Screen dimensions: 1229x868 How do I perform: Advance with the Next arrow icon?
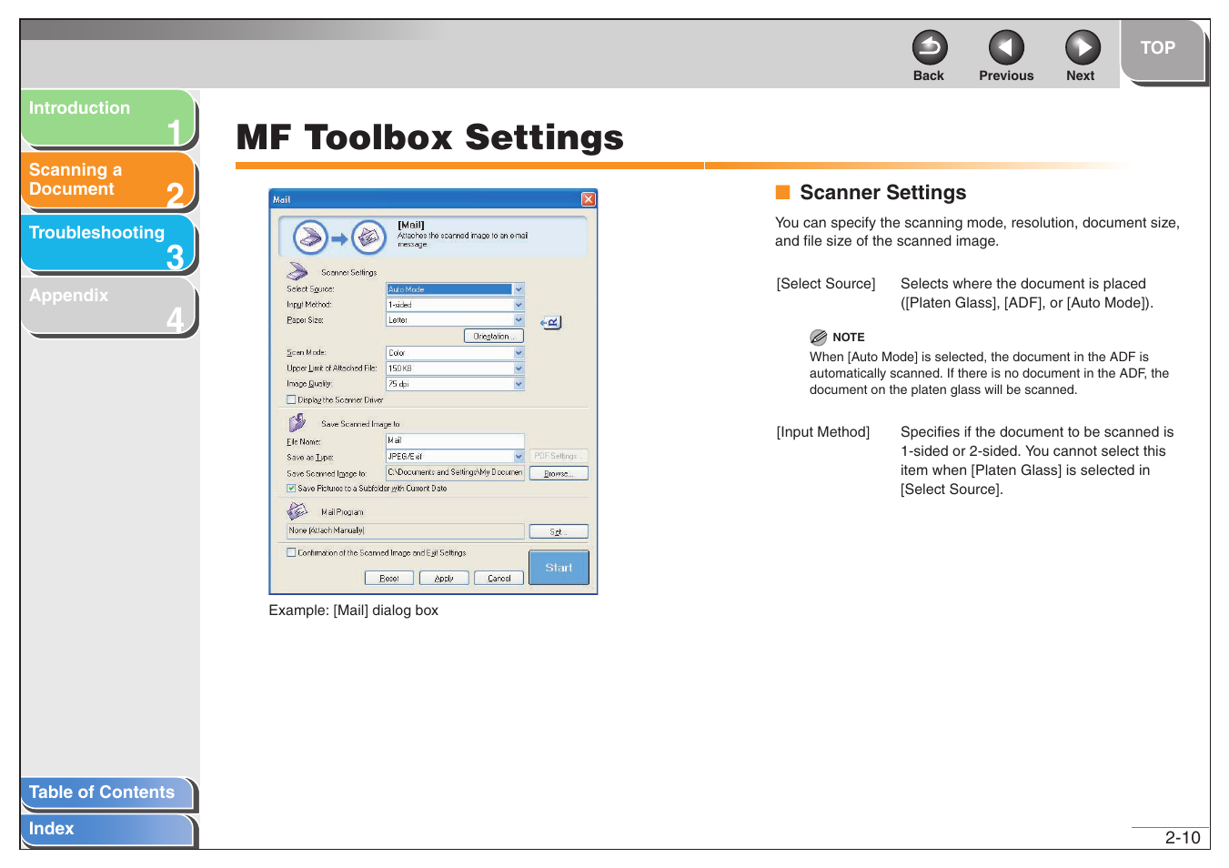point(1083,47)
